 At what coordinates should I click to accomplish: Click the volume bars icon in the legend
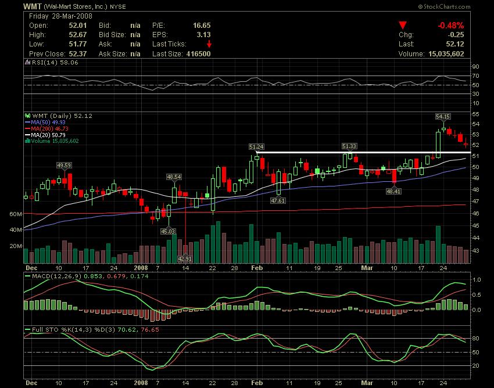(28, 141)
